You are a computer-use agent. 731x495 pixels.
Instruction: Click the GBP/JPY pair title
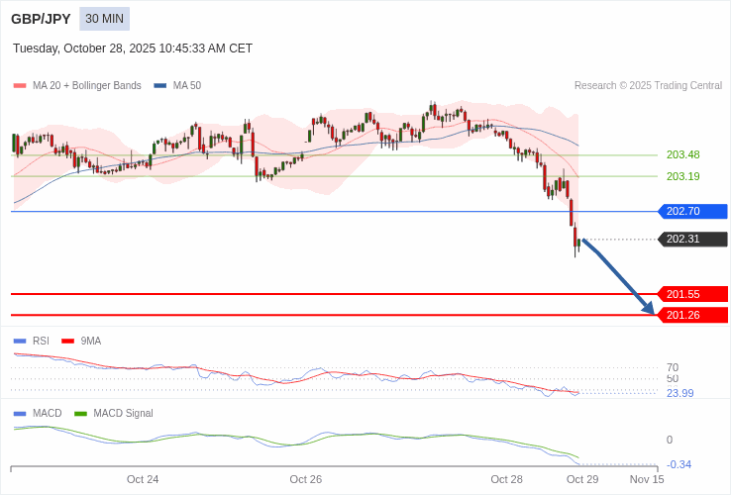click(x=41, y=19)
